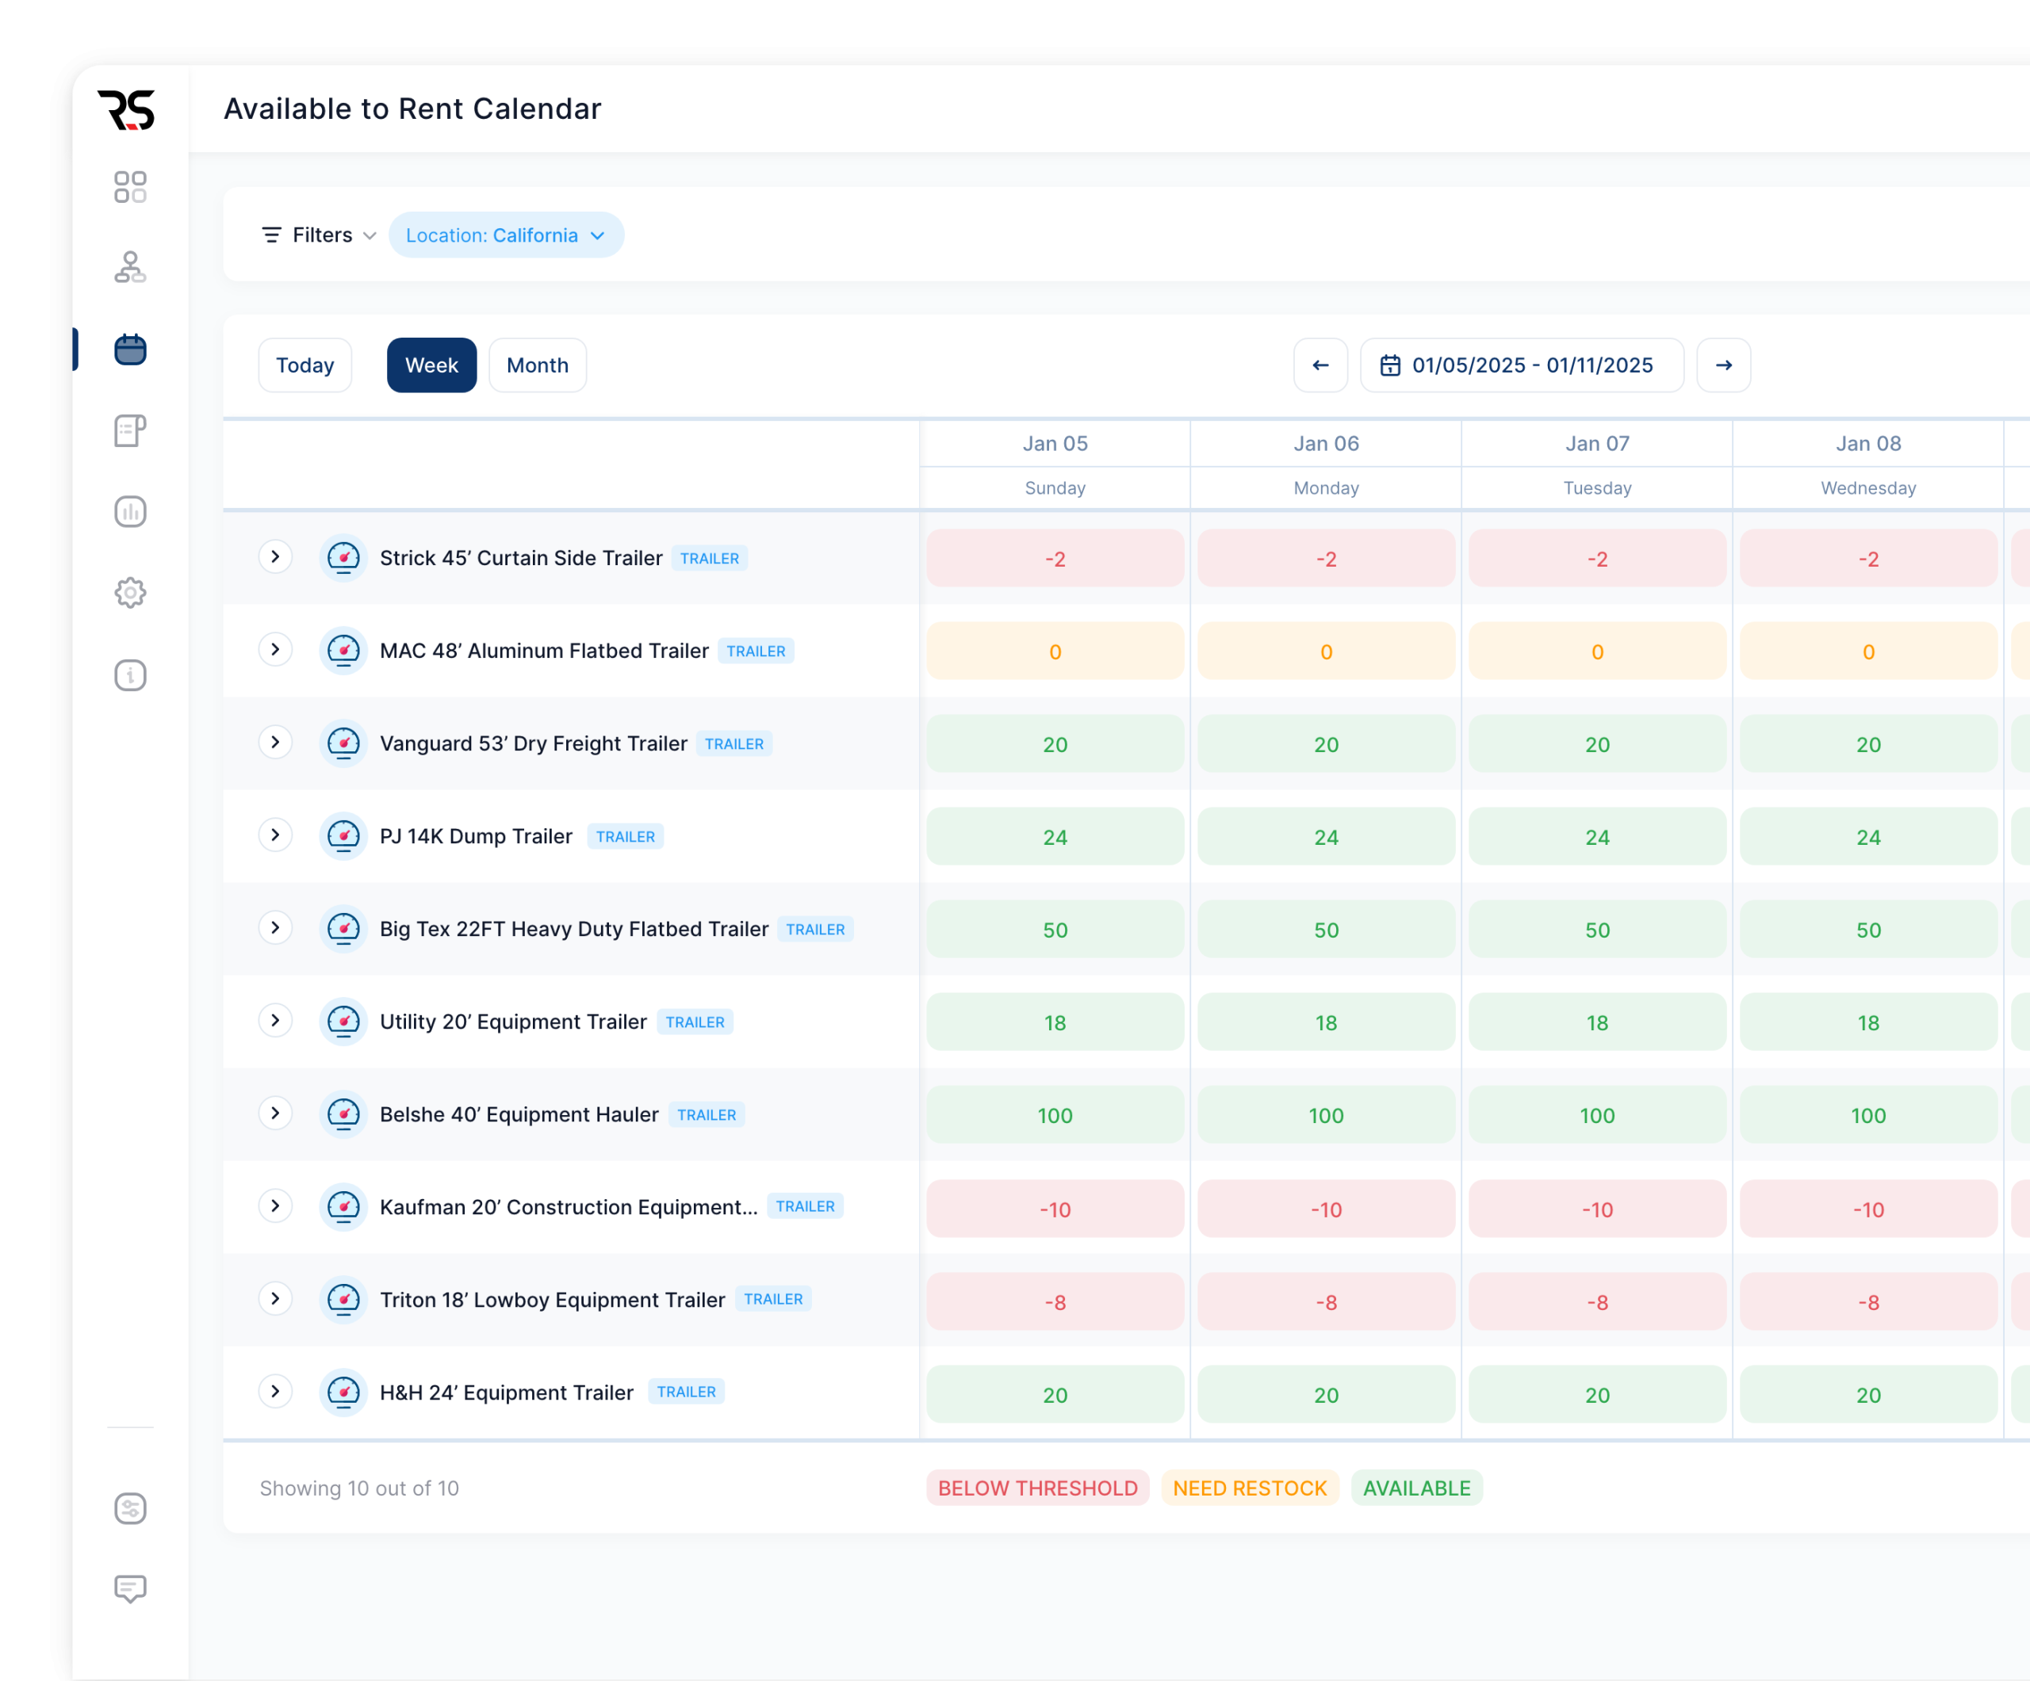This screenshot has width=2030, height=1681.
Task: Expand the Big Tex 22FT Heavy Duty row
Action: pos(275,927)
